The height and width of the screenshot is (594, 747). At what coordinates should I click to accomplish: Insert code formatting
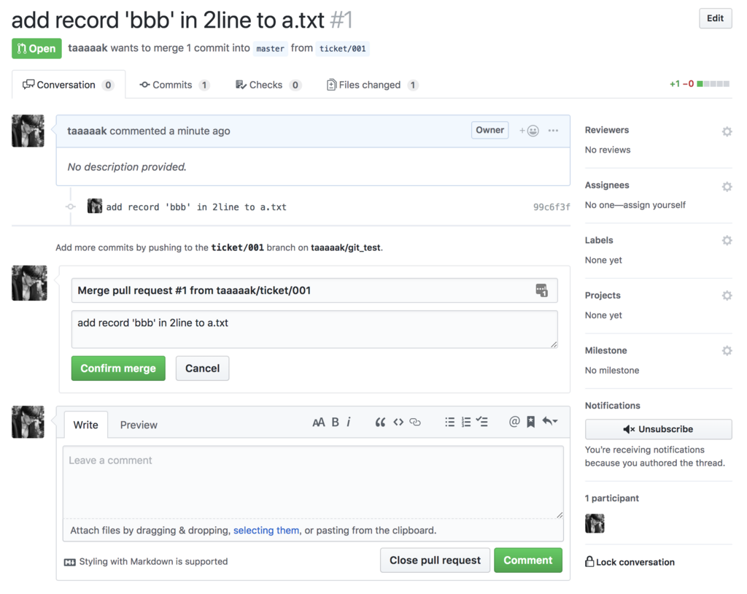pos(398,423)
